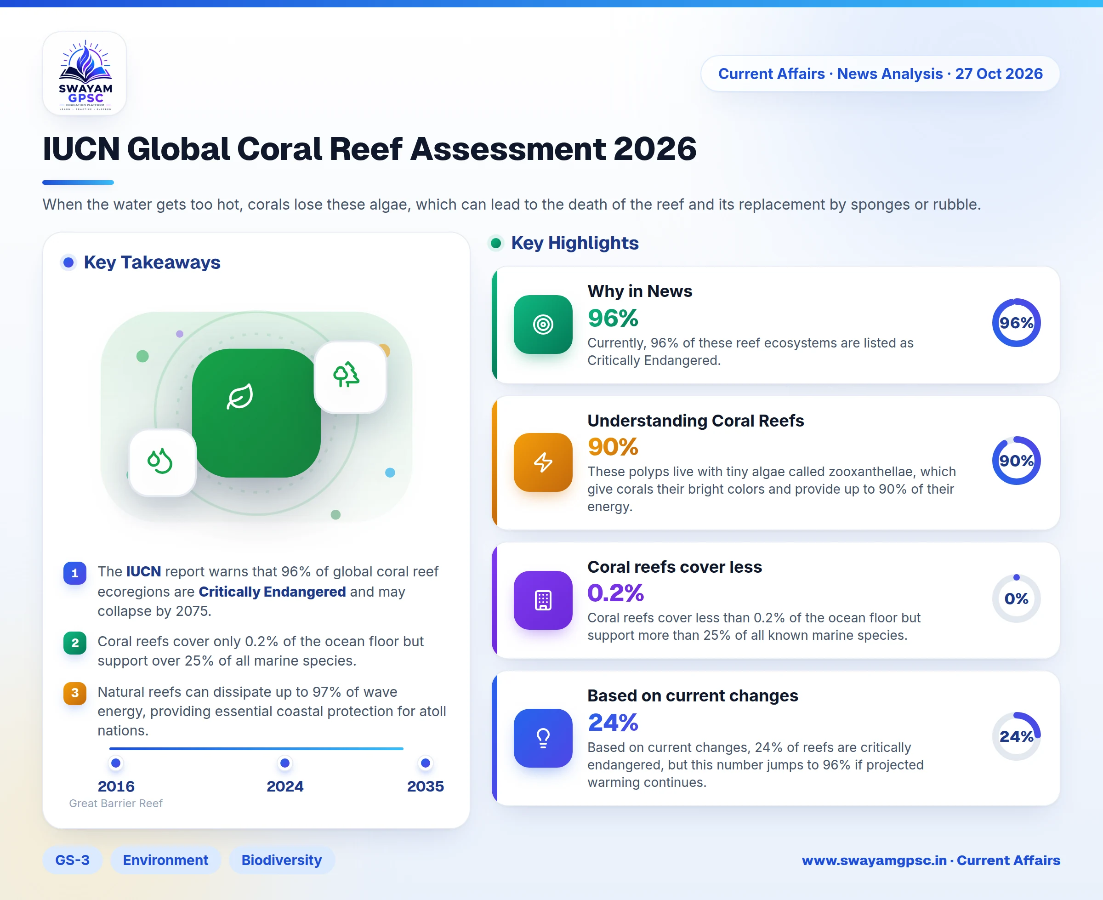Click the orange lightning bolt icon
The width and height of the screenshot is (1103, 900).
click(x=543, y=462)
